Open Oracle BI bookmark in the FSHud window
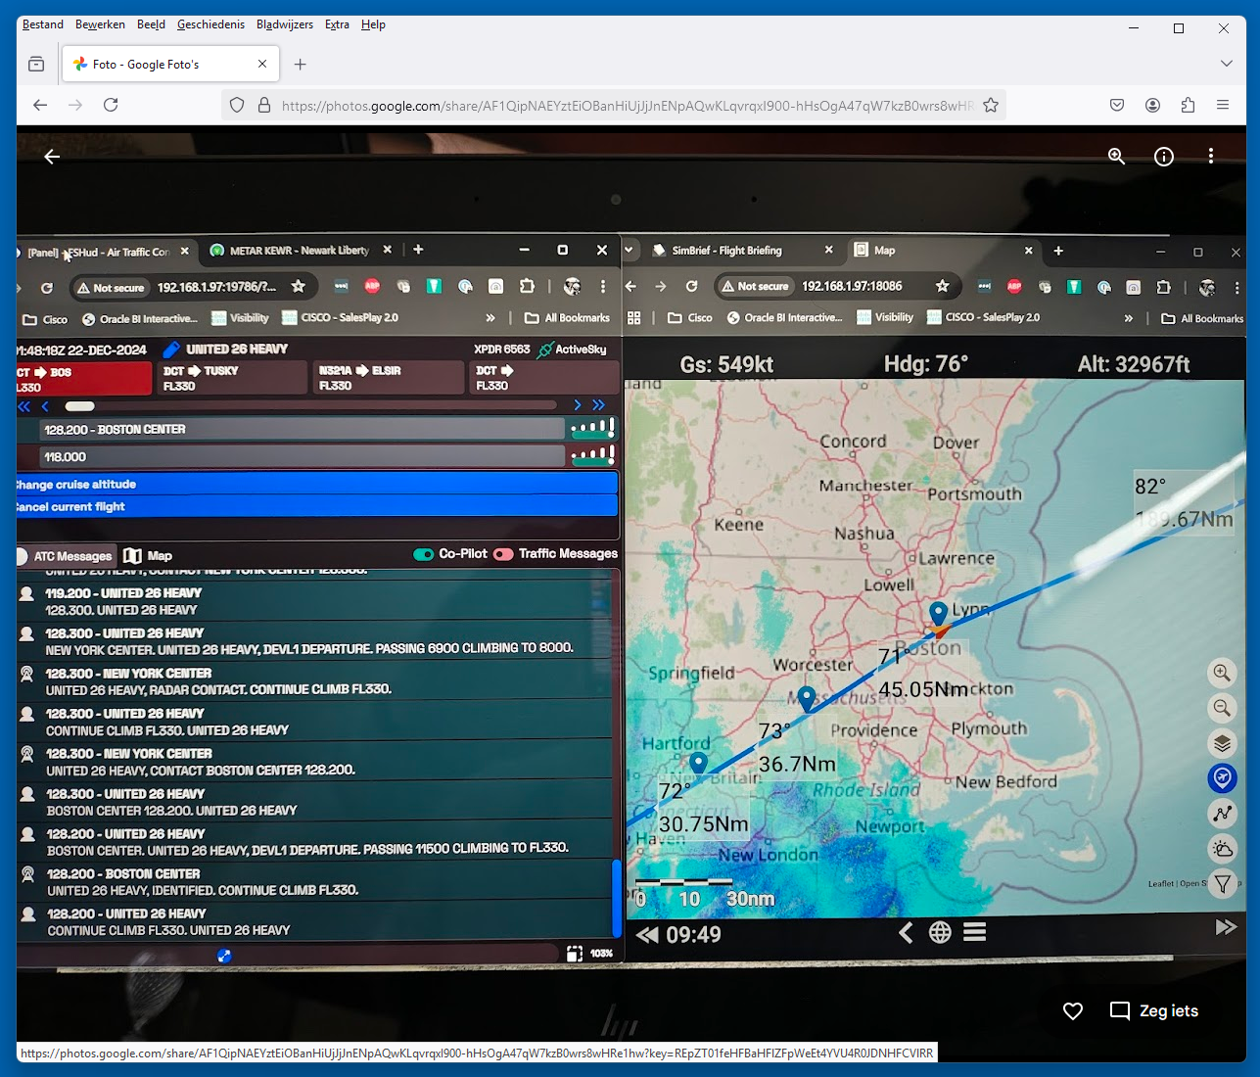This screenshot has width=1260, height=1077. pyautogui.click(x=139, y=318)
